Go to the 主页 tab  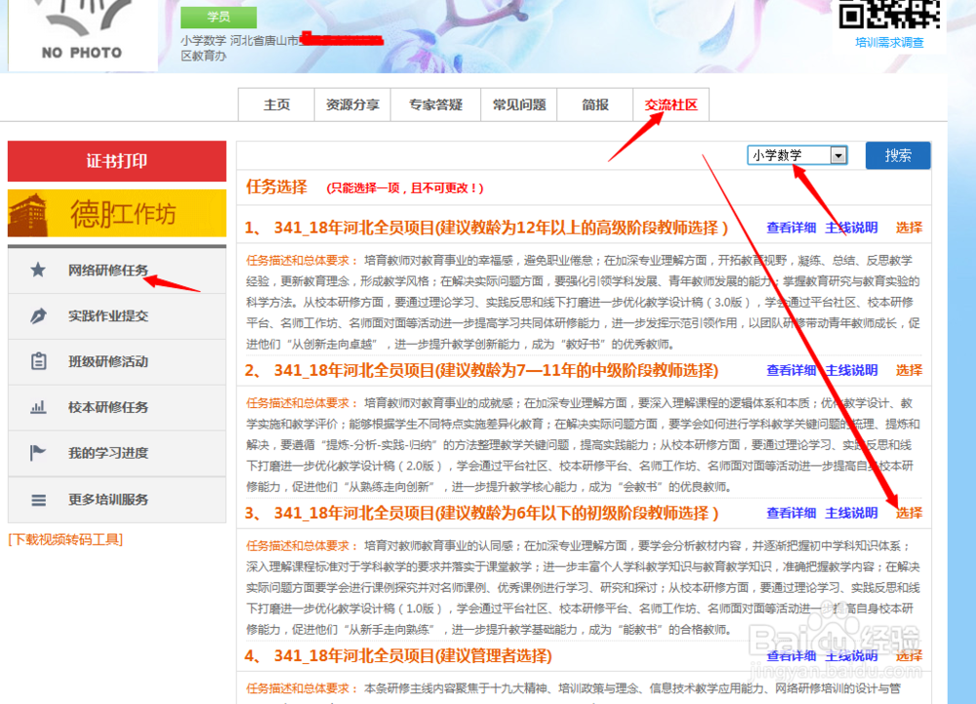click(x=276, y=104)
